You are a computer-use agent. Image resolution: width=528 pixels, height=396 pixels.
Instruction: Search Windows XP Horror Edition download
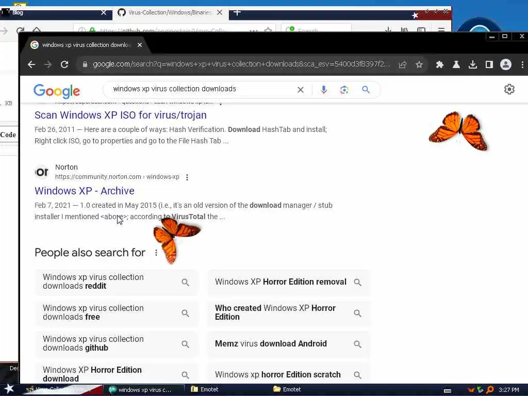[117, 373]
